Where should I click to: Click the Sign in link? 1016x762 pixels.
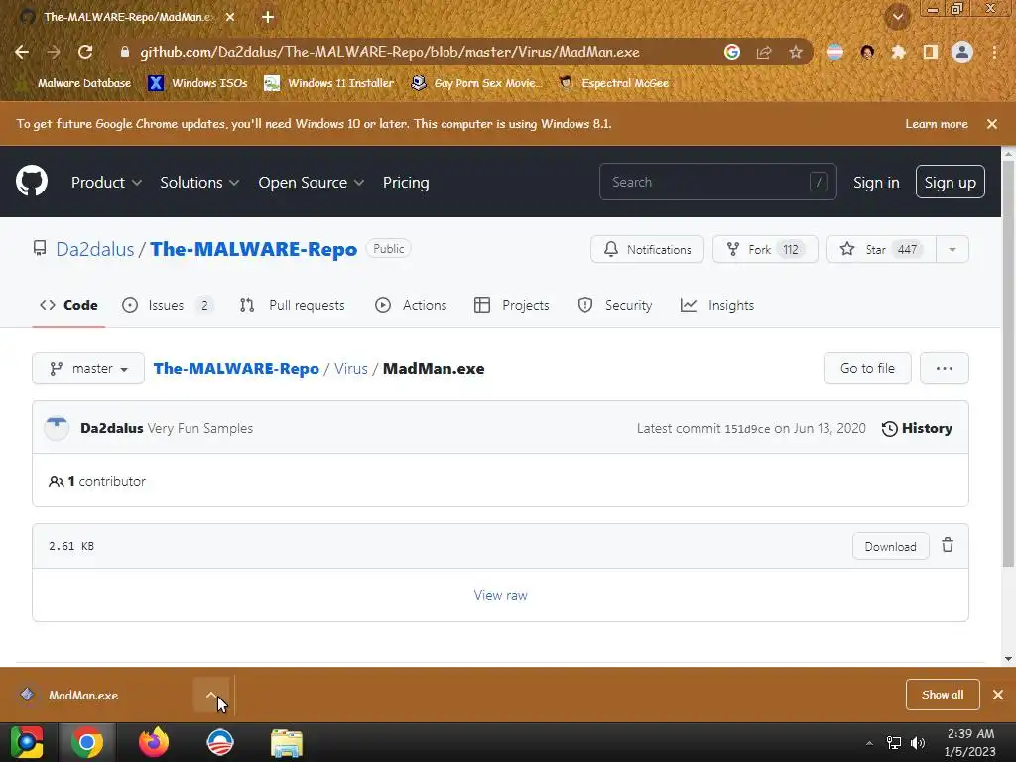(x=876, y=183)
